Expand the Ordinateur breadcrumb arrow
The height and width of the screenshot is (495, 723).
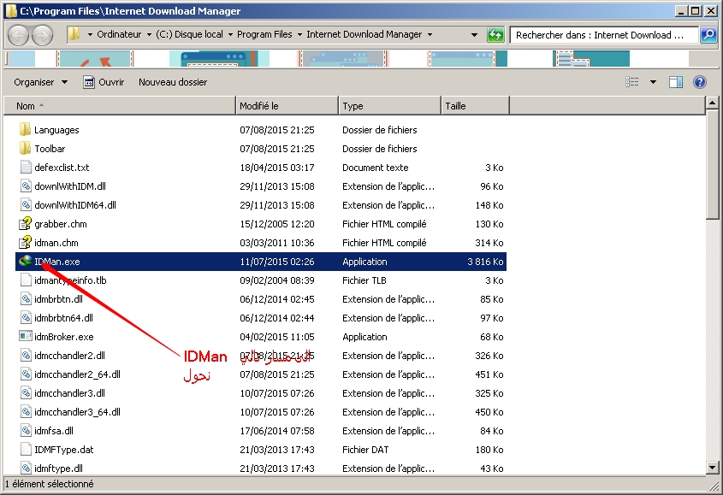tap(149, 34)
